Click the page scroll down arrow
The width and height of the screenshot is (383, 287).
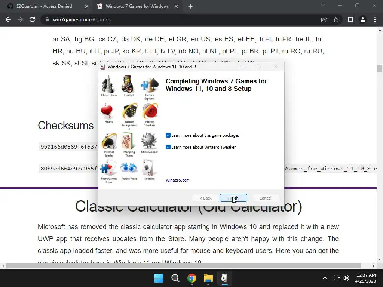pos(380,259)
